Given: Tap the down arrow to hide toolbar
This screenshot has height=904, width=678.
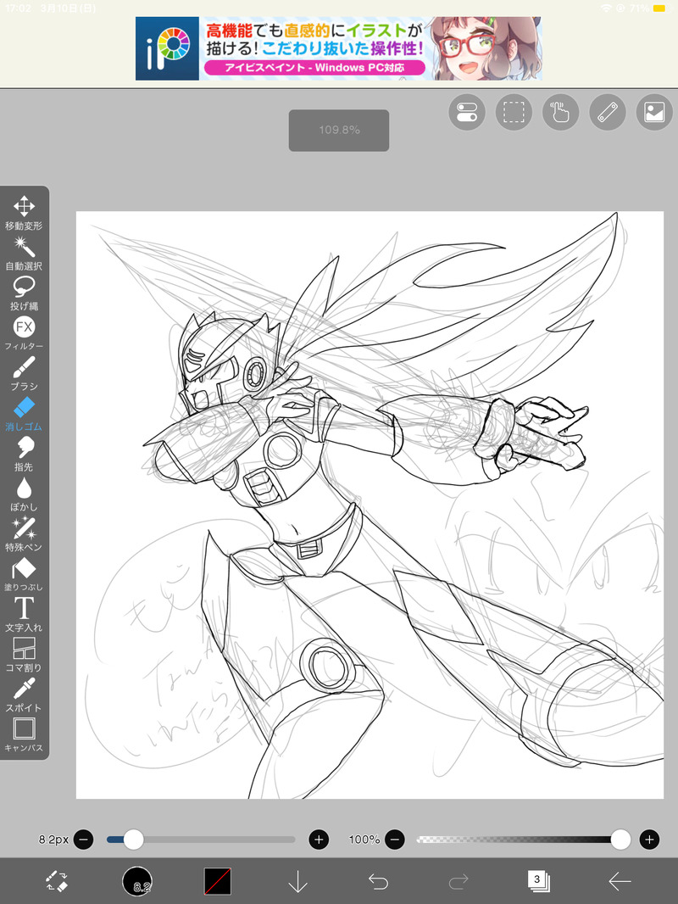Looking at the screenshot, I should [x=297, y=881].
